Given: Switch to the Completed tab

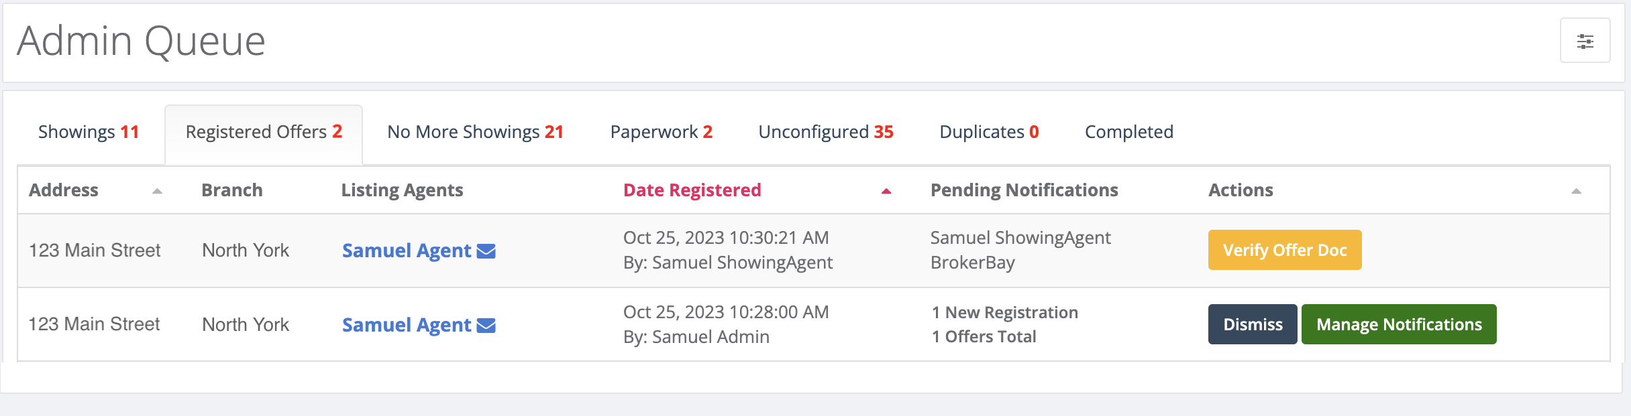Looking at the screenshot, I should pyautogui.click(x=1129, y=132).
